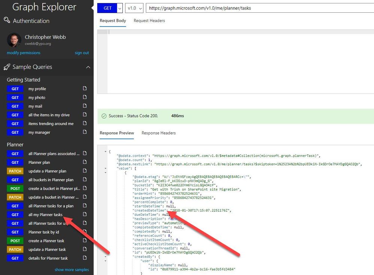Open docs icon for update a Planner plan
The image size is (374, 275).
point(85,171)
